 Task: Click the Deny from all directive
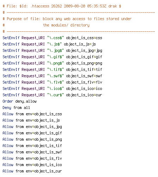pyautogui.click(x=16, y=108)
